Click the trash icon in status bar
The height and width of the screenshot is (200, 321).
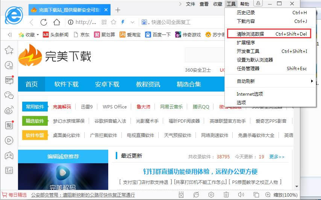226,195
